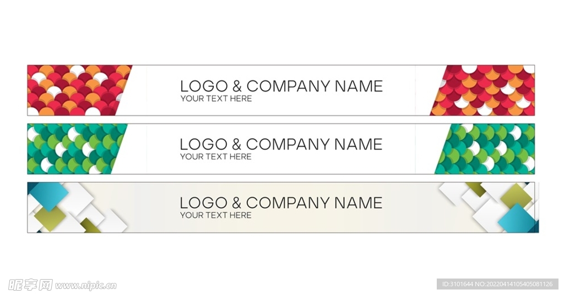Click the word NAME in the green banner
This screenshot has width=564, height=295.
click(358, 144)
